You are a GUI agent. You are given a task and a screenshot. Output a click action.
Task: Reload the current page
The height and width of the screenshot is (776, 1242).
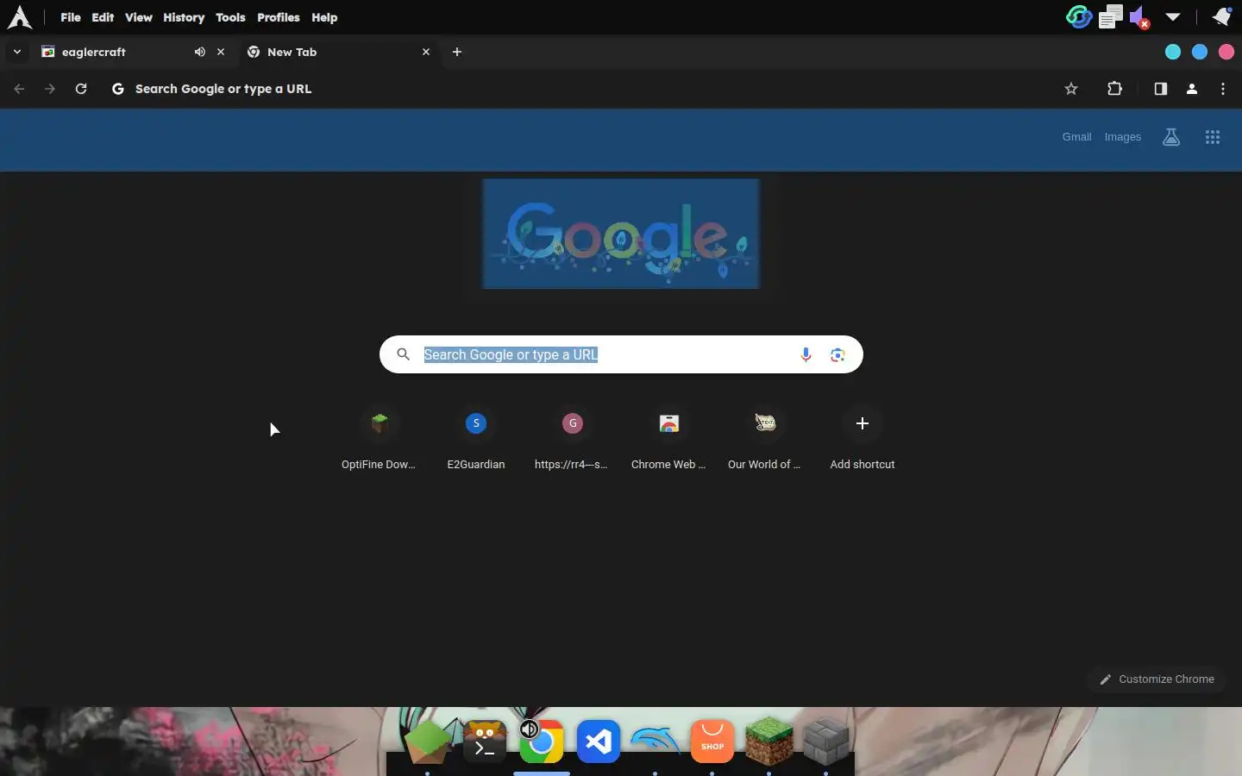[81, 89]
